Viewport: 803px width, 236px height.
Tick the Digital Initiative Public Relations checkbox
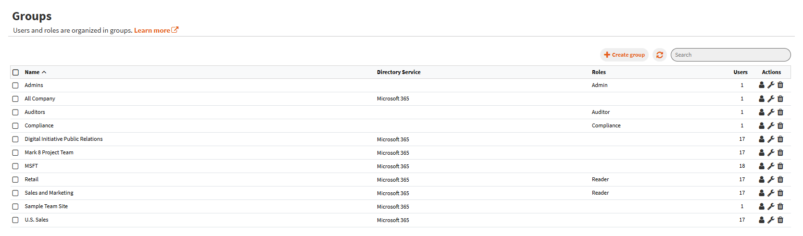(x=15, y=139)
